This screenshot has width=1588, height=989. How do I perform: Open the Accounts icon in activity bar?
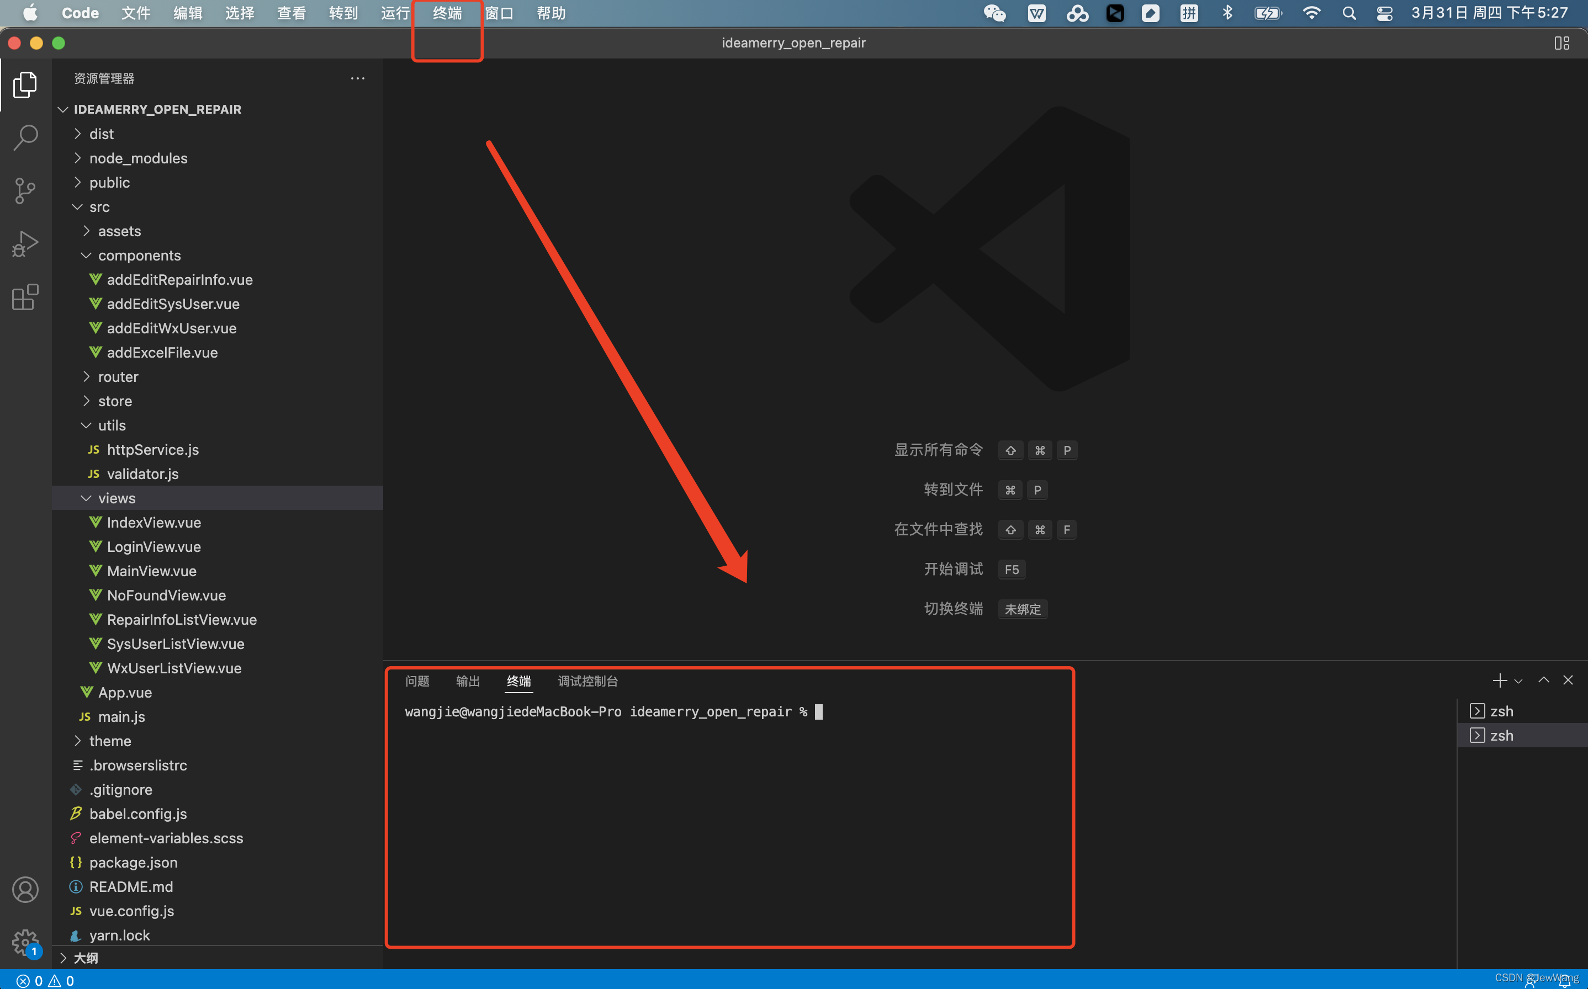coord(25,890)
